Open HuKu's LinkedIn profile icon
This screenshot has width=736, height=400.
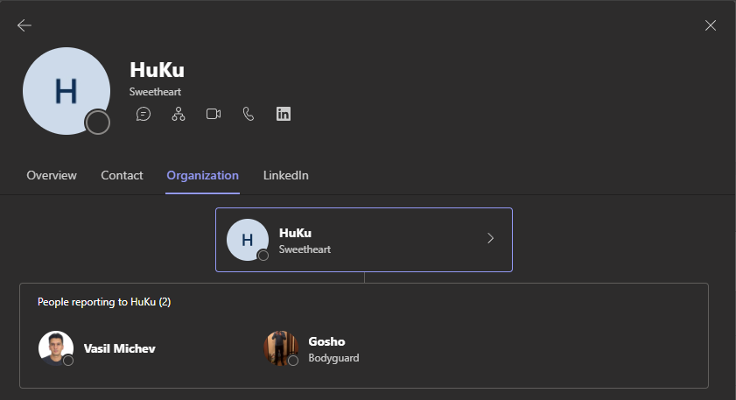pos(284,114)
